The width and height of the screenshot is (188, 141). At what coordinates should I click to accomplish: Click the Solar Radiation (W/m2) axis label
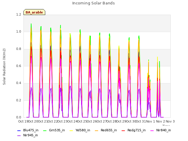4,67
